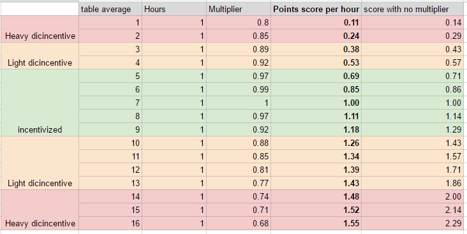The height and width of the screenshot is (234, 467).
Task: Click the empty top-left header cell
Action: pyautogui.click(x=40, y=9)
